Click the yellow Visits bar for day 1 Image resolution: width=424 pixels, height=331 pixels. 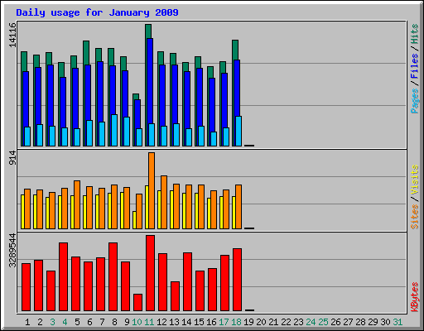click(22, 212)
